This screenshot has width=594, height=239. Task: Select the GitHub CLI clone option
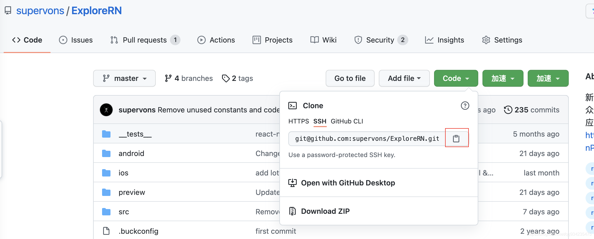[347, 121]
